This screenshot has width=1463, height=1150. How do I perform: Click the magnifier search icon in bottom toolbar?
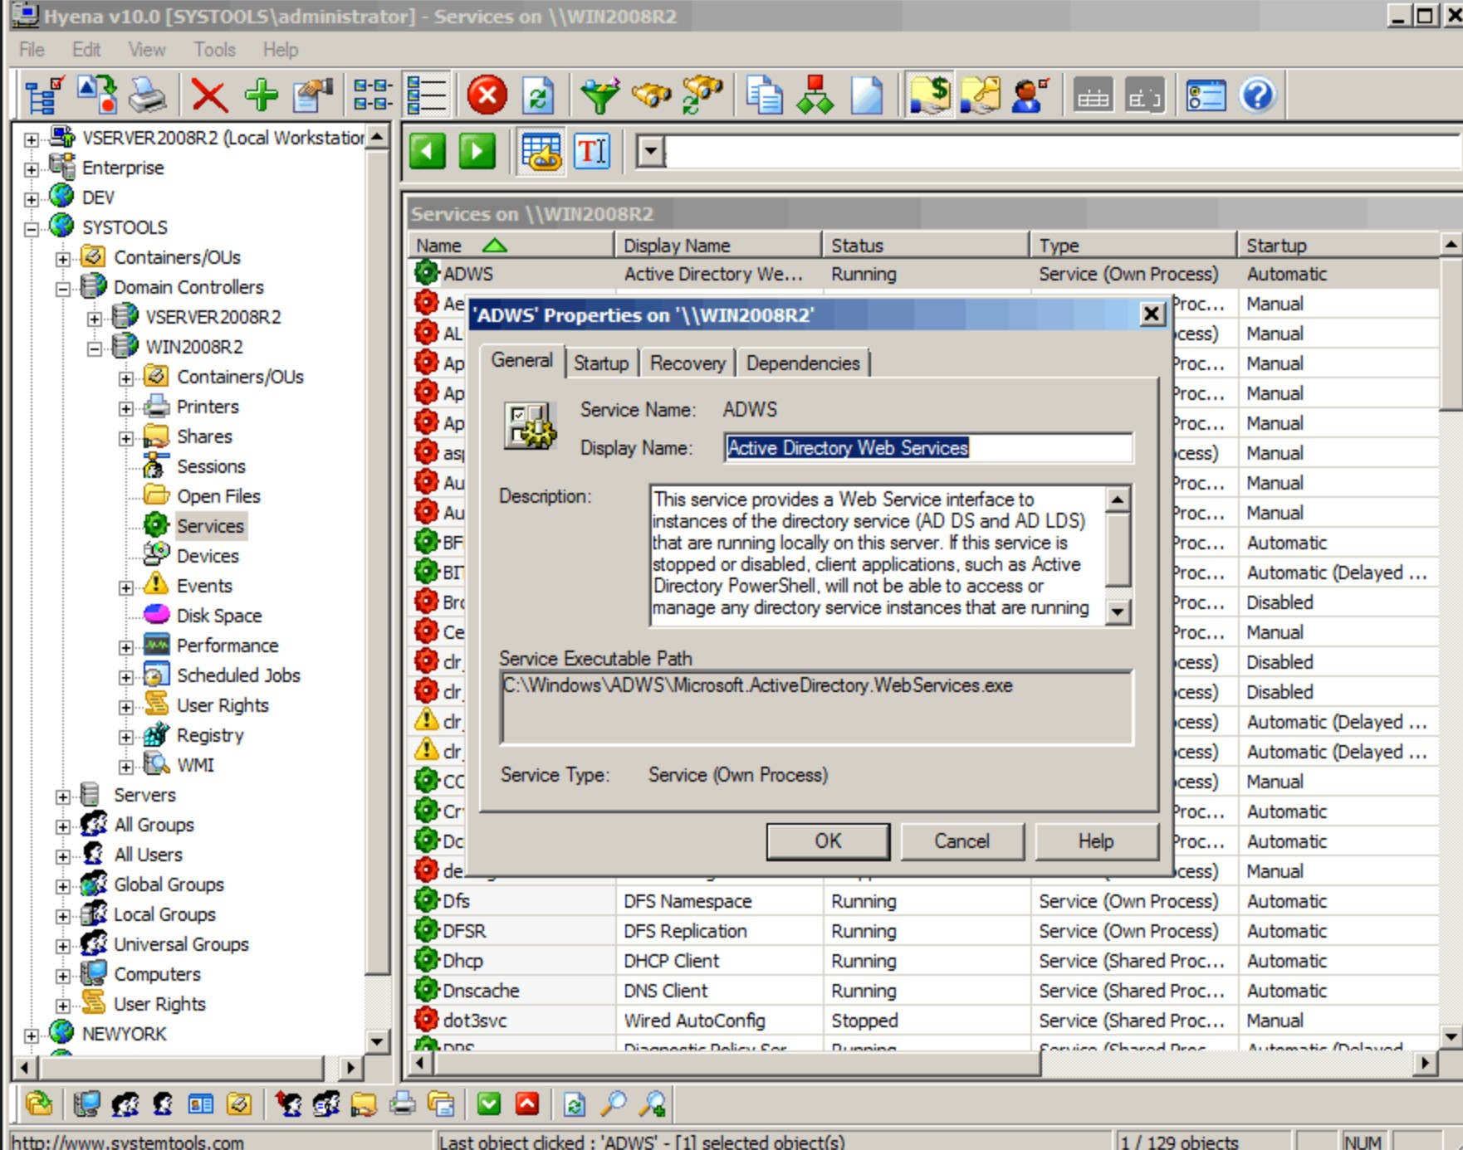click(614, 1104)
